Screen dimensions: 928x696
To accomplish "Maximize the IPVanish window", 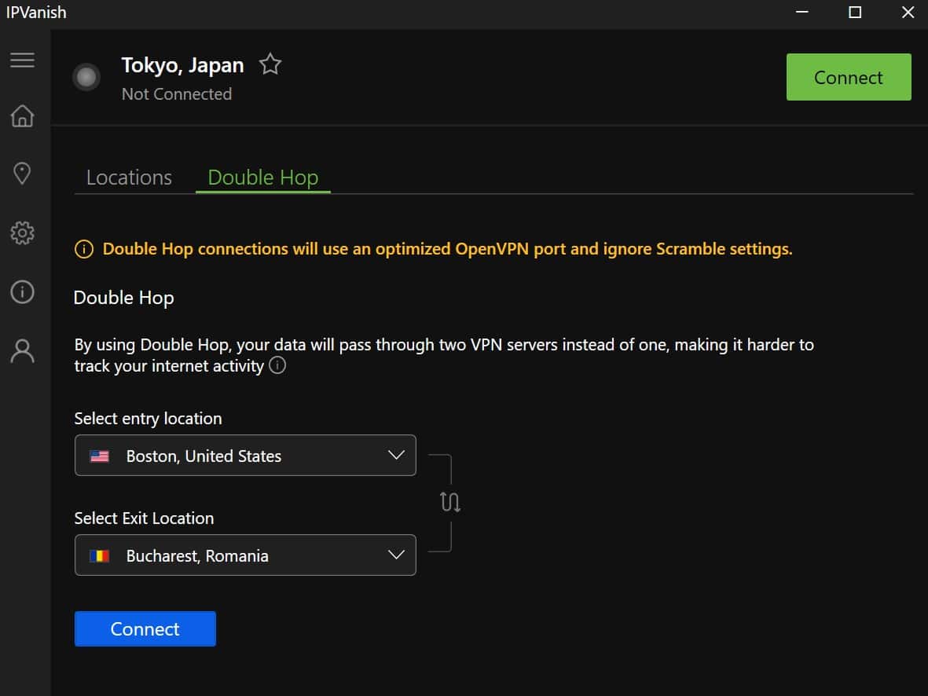I will (x=855, y=12).
